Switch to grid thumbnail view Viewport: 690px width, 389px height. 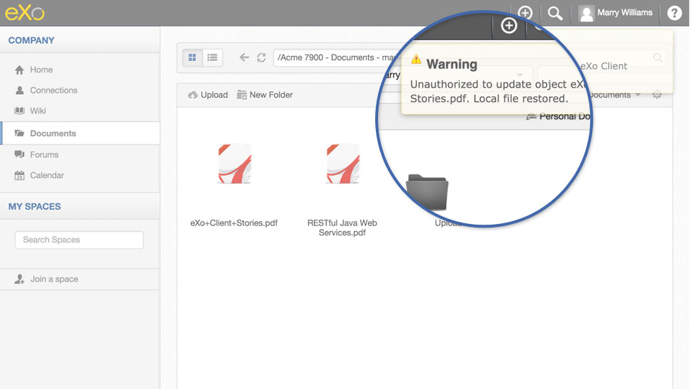pos(193,57)
